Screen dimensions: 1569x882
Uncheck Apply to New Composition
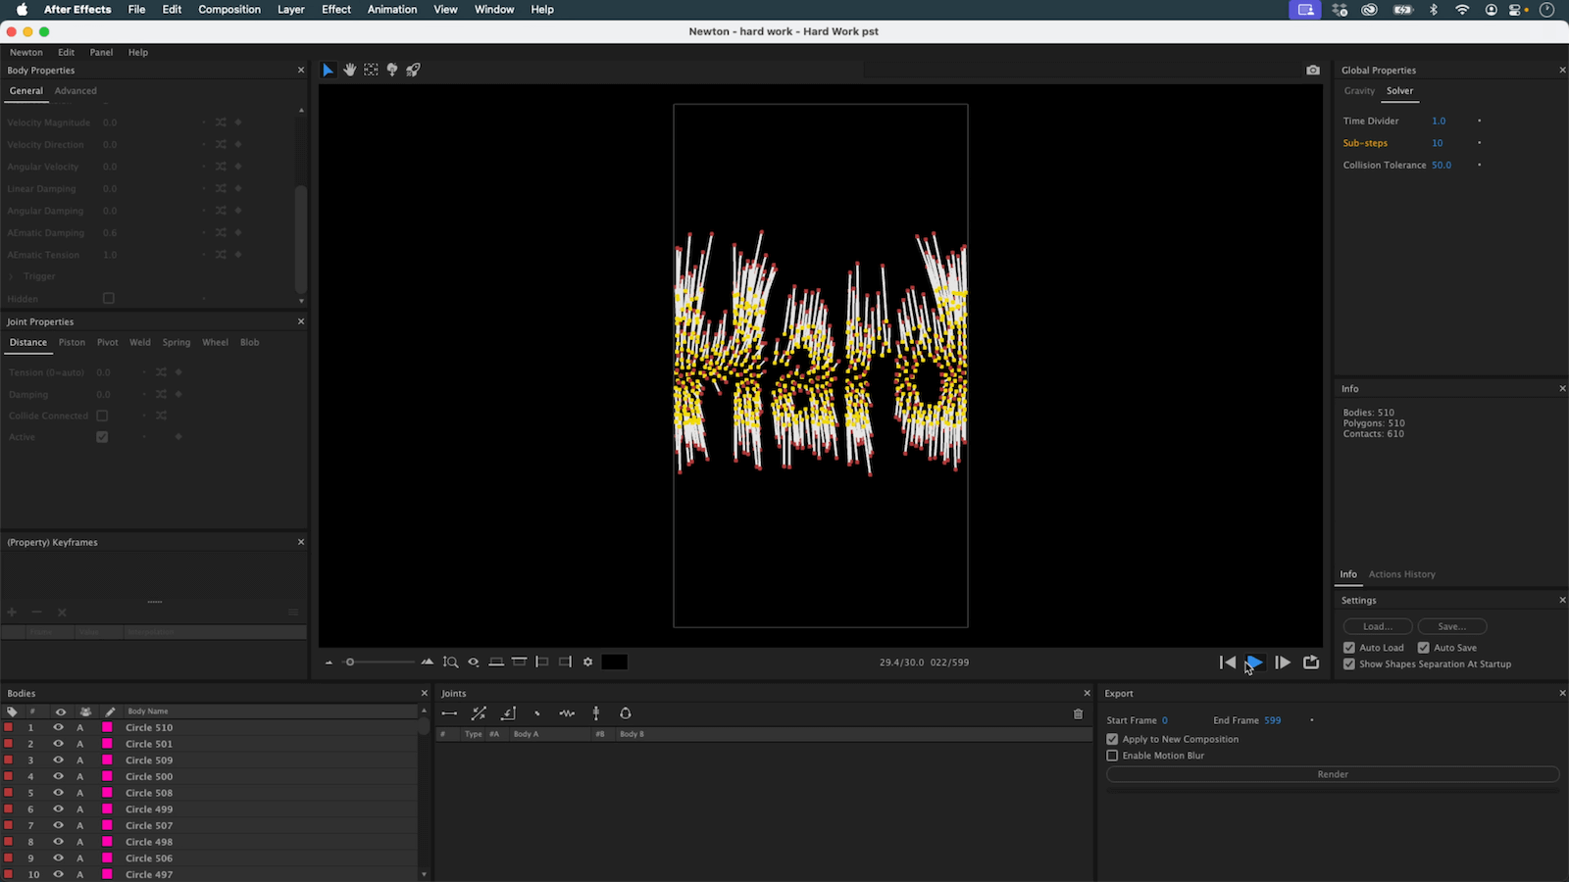[x=1112, y=739]
